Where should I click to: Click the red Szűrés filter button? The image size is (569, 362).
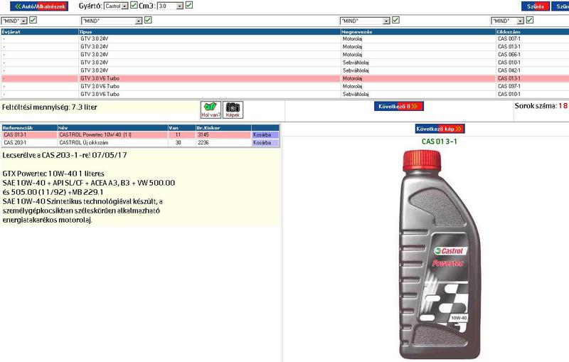(536, 6)
